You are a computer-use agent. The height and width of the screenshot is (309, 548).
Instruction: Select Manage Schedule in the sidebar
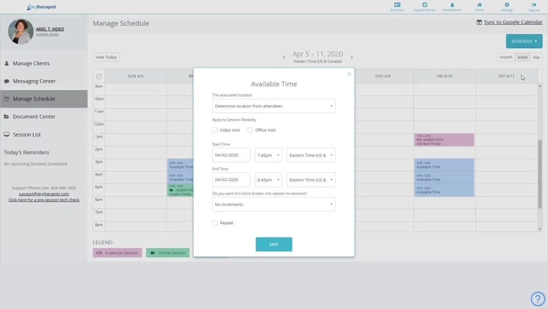44,99
